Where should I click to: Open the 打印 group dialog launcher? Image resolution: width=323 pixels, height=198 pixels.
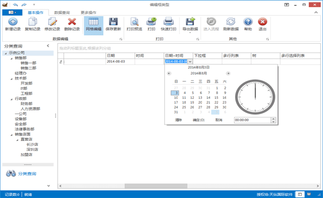198,39
